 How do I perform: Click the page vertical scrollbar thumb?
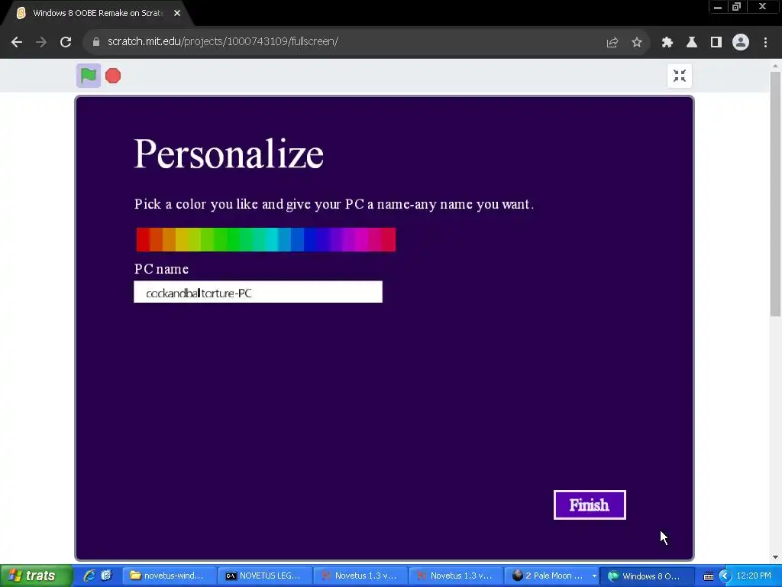click(775, 193)
